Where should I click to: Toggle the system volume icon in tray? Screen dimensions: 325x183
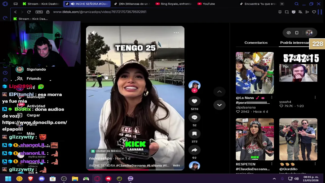296,179
